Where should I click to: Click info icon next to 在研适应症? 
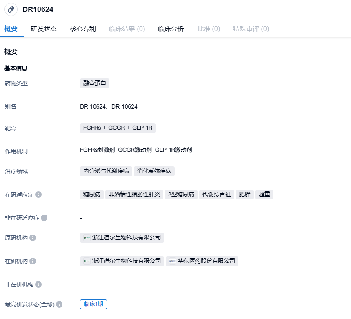tap(38, 195)
